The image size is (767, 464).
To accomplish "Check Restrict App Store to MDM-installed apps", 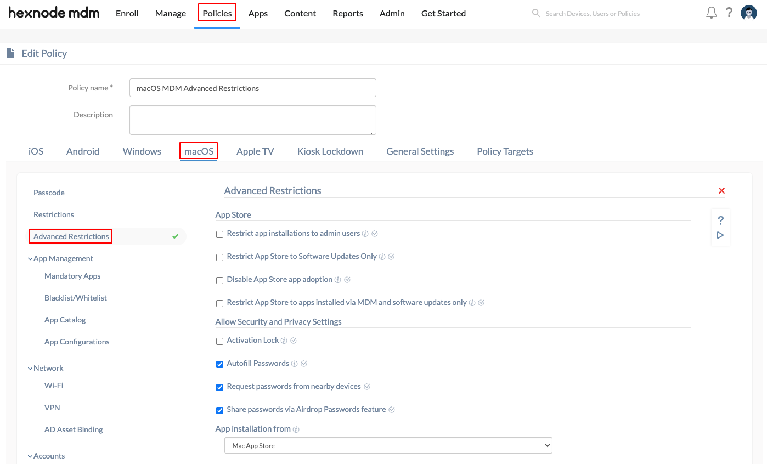I will point(219,303).
